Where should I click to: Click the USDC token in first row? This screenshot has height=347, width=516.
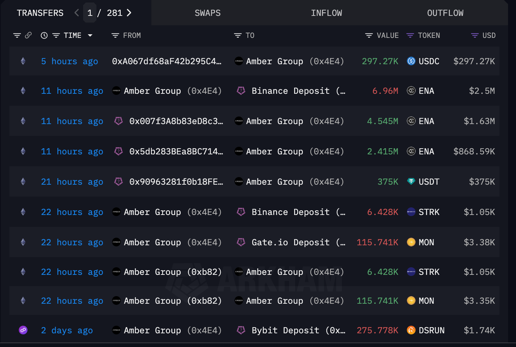coord(423,61)
